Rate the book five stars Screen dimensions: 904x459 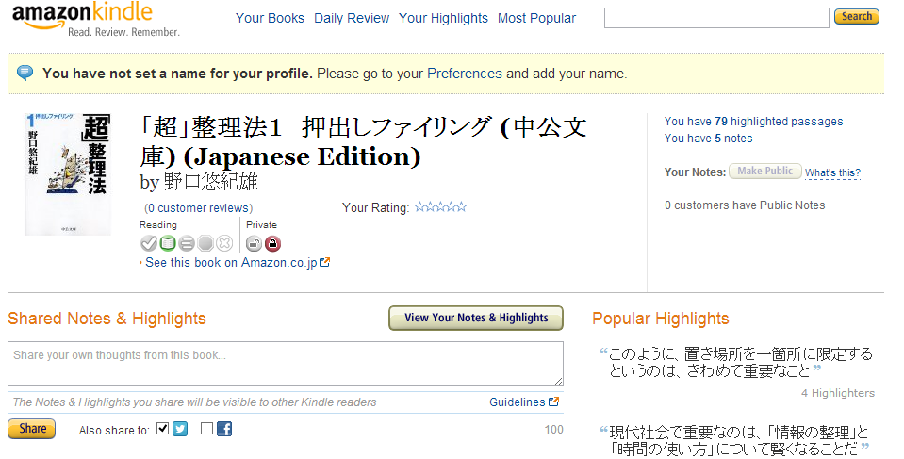(462, 206)
